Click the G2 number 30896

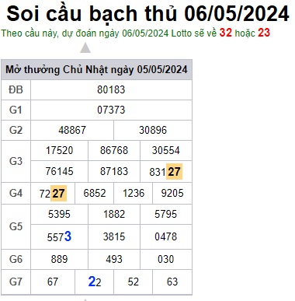[153, 130]
